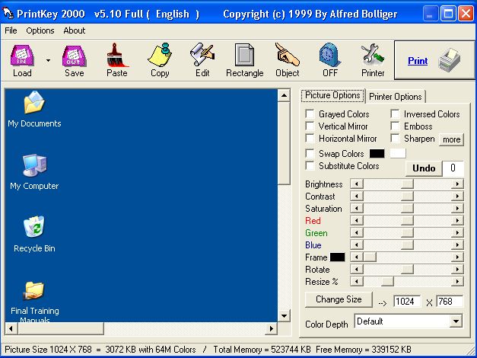
Task: Click the Load toolbar icon
Action: coord(22,56)
